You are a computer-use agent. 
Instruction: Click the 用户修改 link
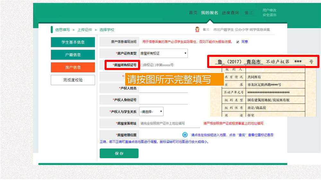click(x=269, y=10)
